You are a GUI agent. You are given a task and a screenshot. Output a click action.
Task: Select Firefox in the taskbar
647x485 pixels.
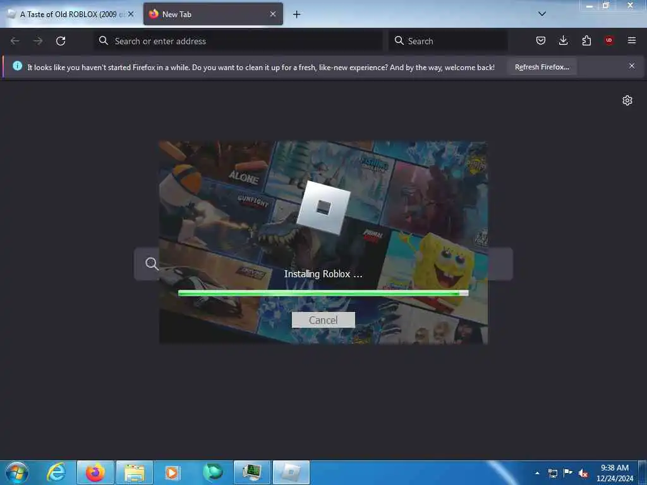coord(95,472)
